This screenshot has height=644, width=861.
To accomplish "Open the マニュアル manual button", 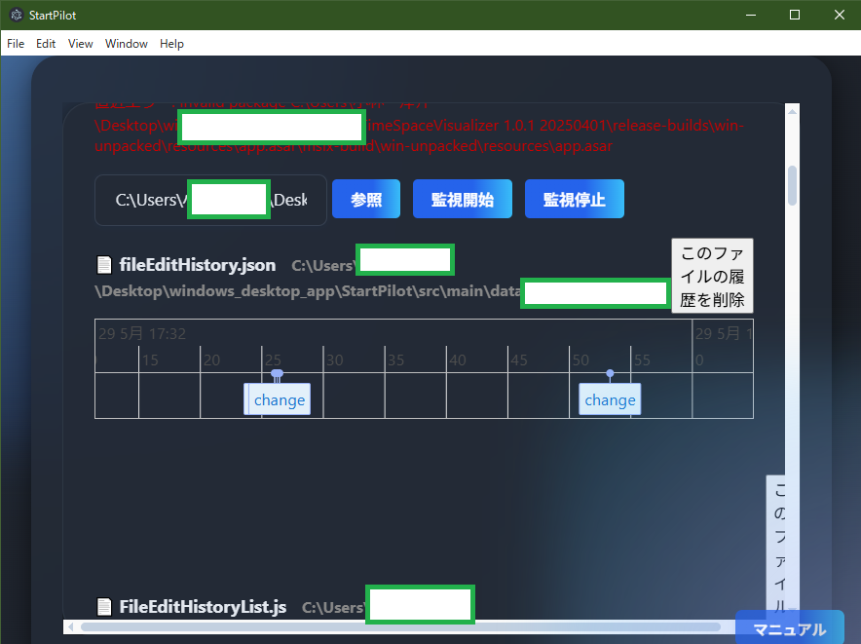I will point(789,629).
